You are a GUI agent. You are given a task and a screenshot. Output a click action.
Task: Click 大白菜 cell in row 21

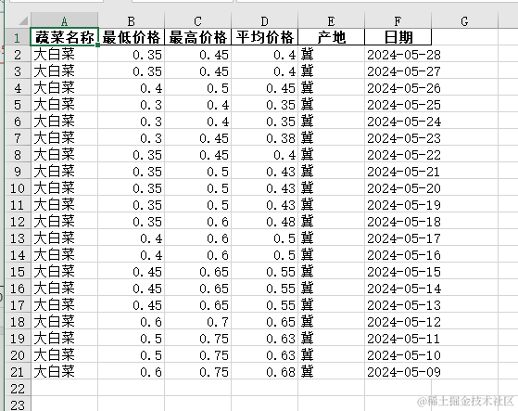[x=65, y=371]
